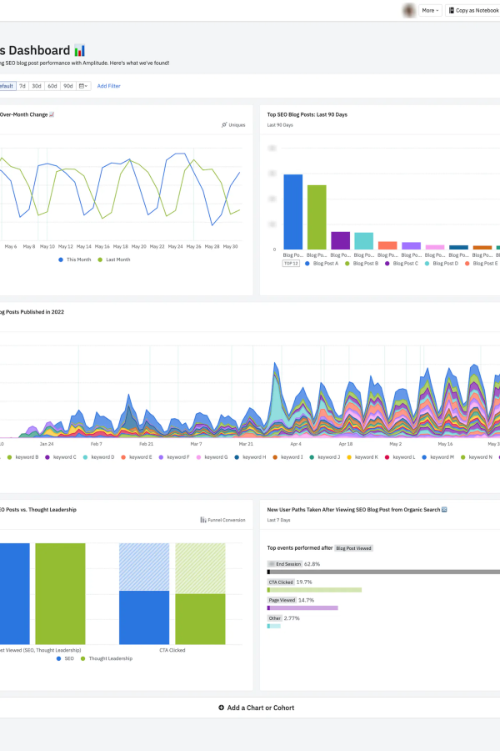Click Add a Chart or Cohort
The height and width of the screenshot is (751, 500).
(257, 708)
